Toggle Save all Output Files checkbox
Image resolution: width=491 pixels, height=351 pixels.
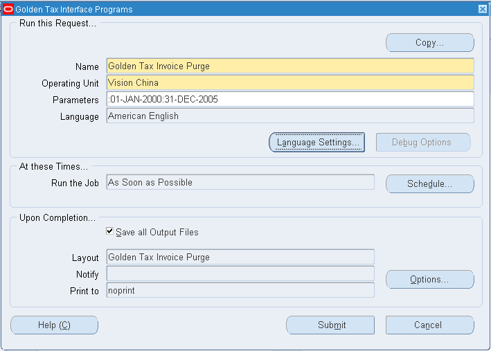[109, 231]
